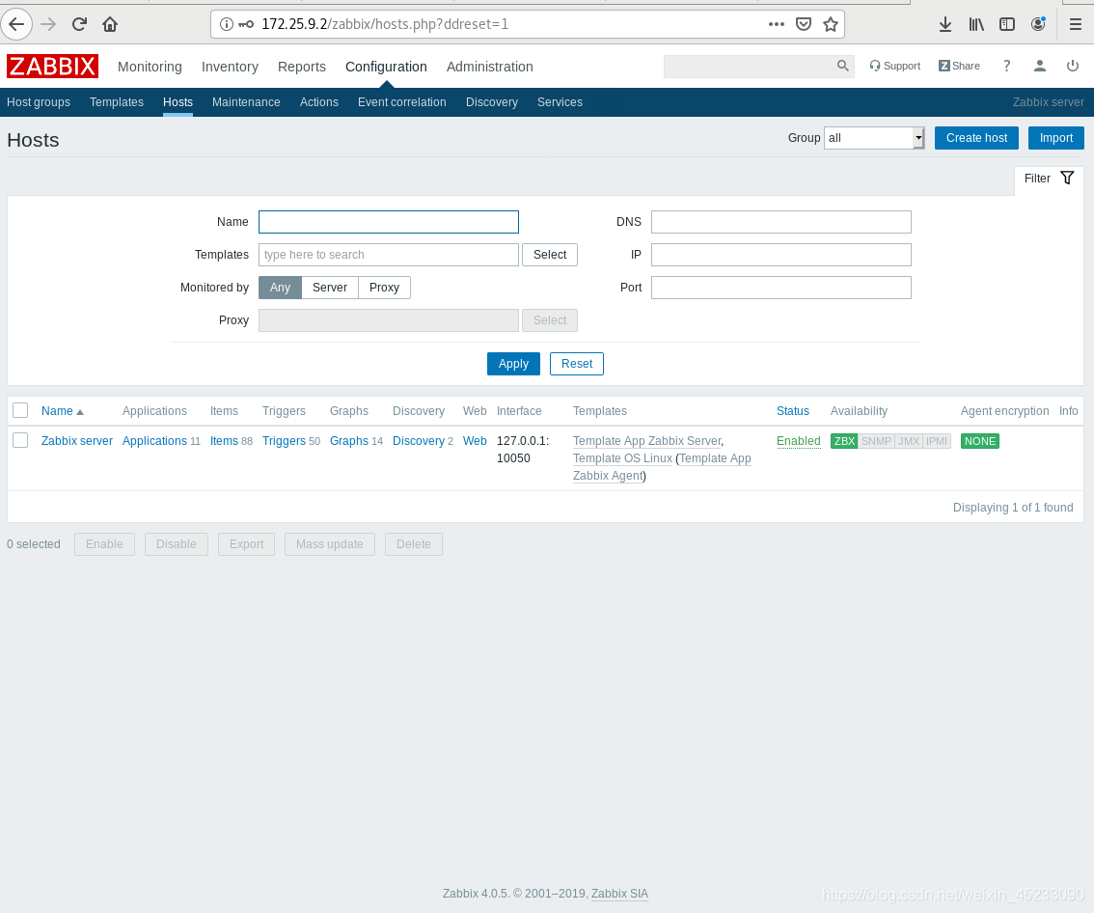This screenshot has height=913, width=1094.
Task: Tick the Zabbix server row checkbox
Action: 20,440
